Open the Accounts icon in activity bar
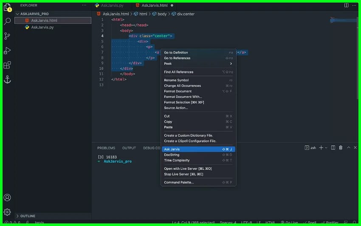This screenshot has width=361, height=226. [x=7, y=197]
